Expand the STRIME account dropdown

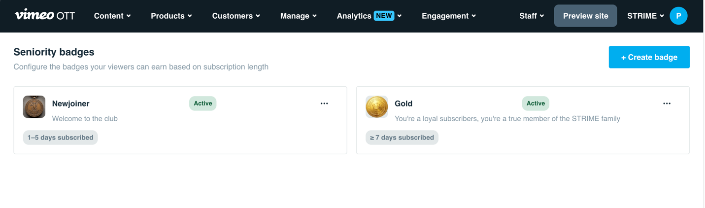645,16
